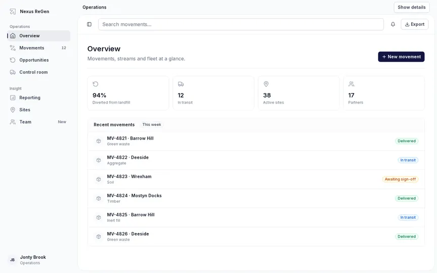This screenshot has width=437, height=273.
Task: Click the Opportunities recycle icon in sidebar
Action: click(13, 60)
